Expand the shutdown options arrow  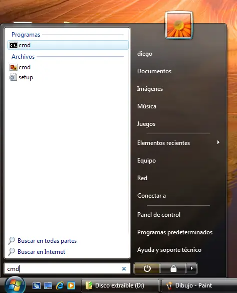pos(191,268)
